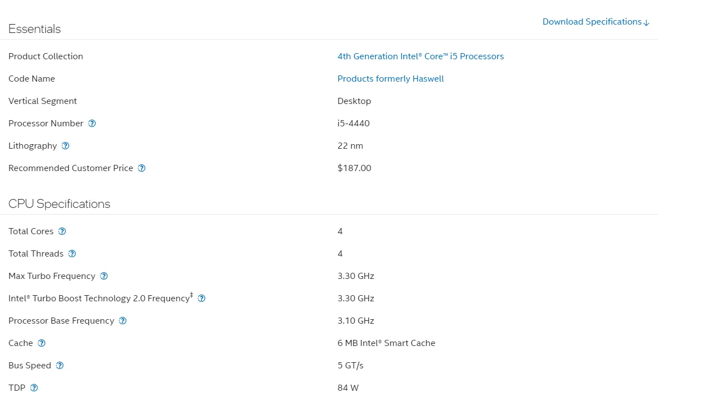Click the Cache help question-mark icon
Screen dimensions: 707x417
point(41,343)
